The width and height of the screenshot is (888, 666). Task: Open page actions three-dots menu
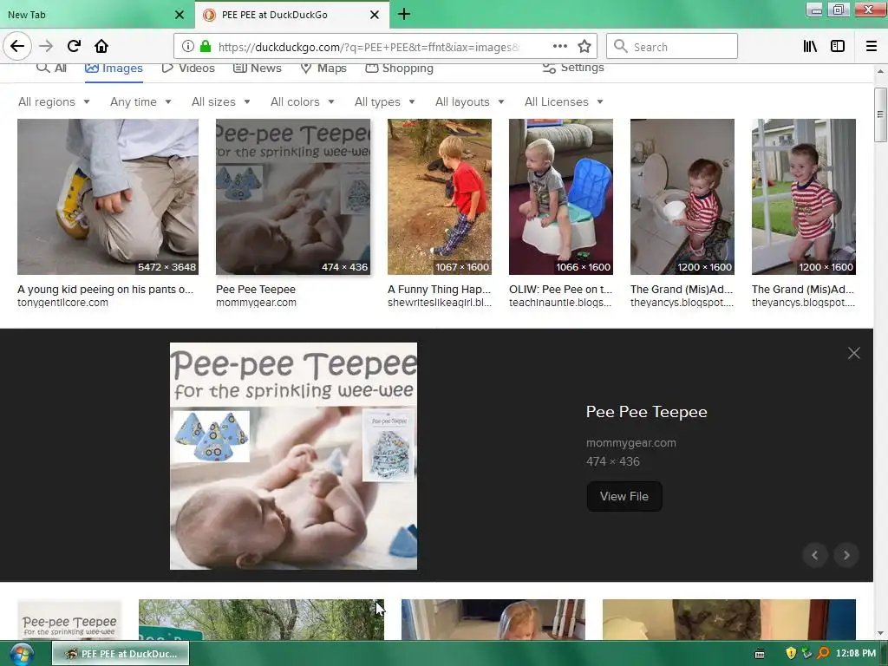[x=559, y=47]
